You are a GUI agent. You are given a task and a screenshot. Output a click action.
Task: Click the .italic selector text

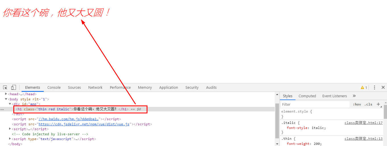(288, 123)
